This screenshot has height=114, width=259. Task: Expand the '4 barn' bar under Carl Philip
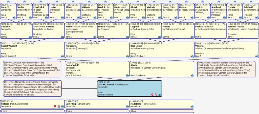[x=97, y=111]
